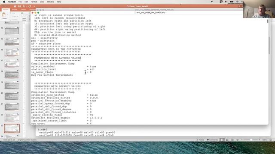Click 'is_recur_flags' parameter text
This screenshot has width=275, height=154.
[x=42, y=72]
